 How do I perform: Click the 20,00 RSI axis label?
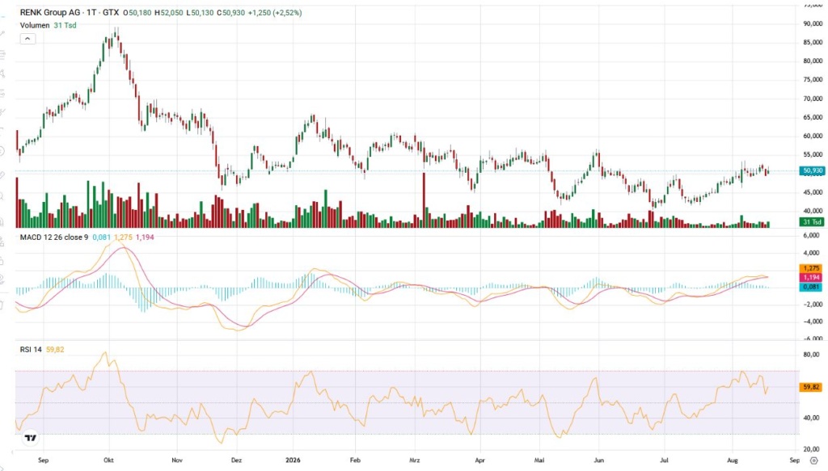(x=812, y=449)
